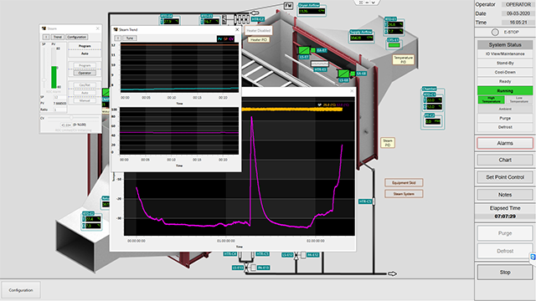Open Configuration at bottom left
The image size is (536, 301).
click(x=21, y=290)
